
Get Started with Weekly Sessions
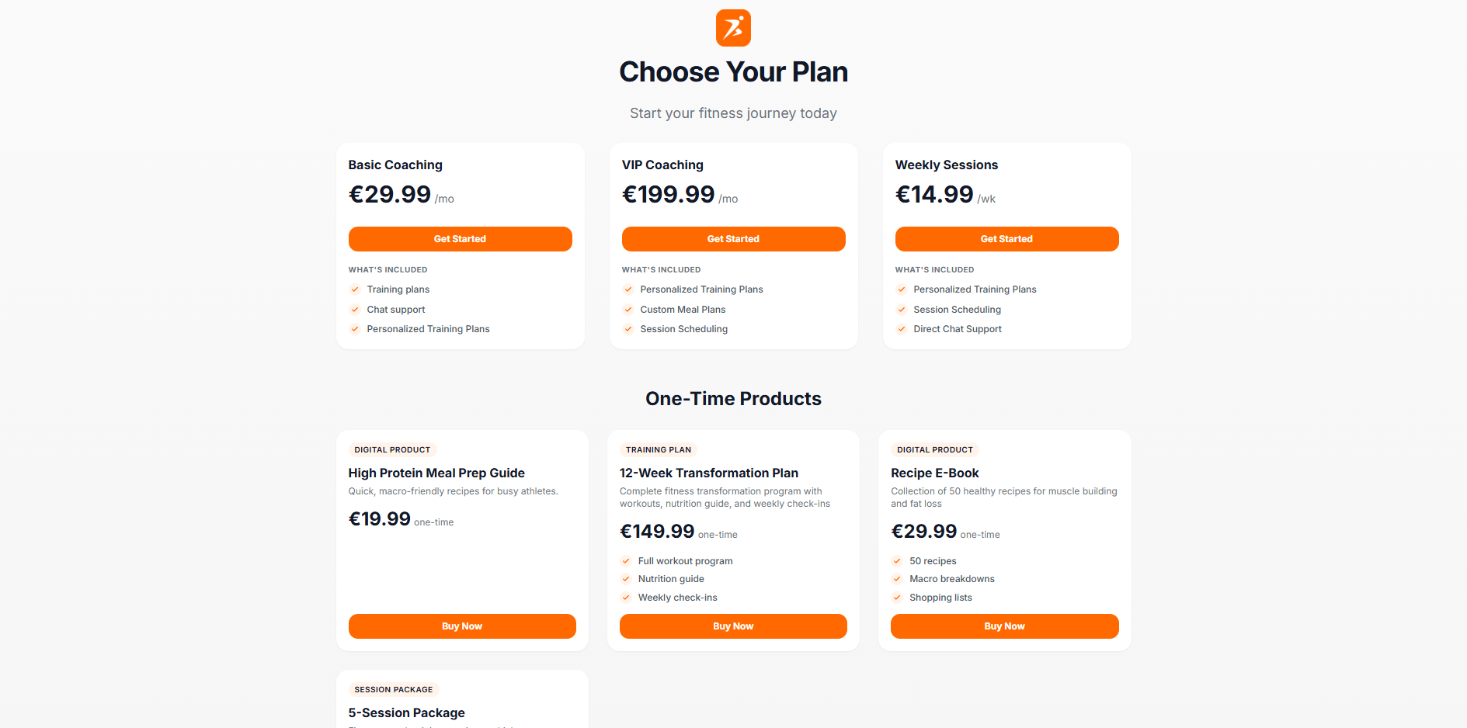[1006, 238]
